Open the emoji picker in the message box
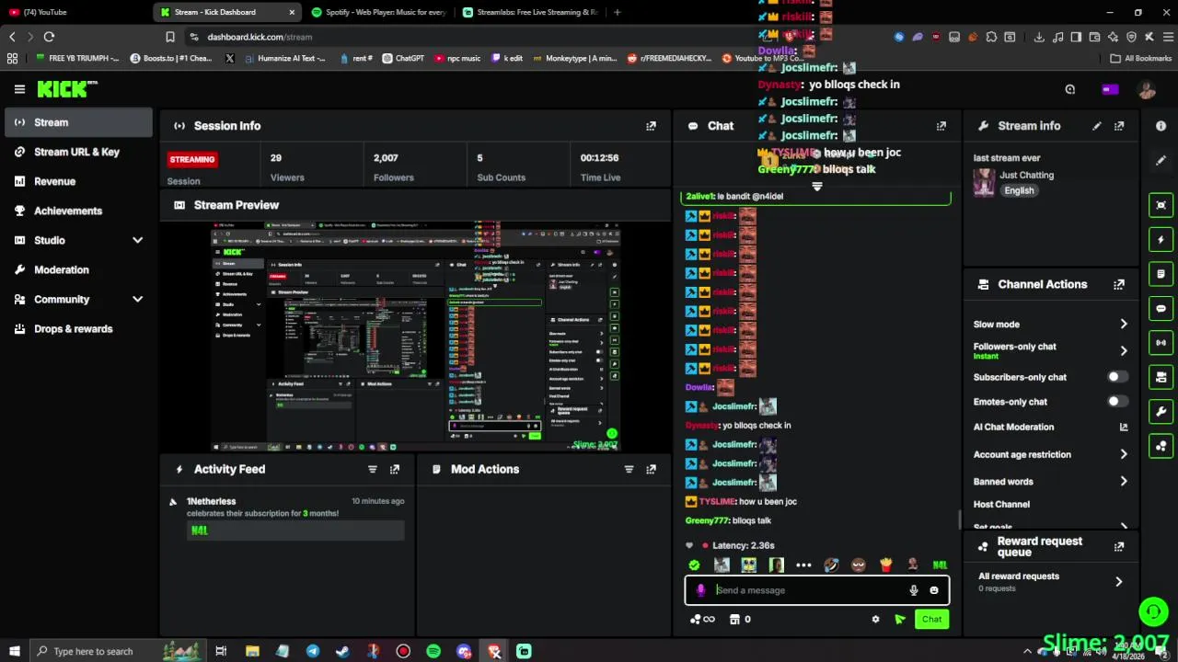Screen dimensions: 1178x662 tap(934, 590)
